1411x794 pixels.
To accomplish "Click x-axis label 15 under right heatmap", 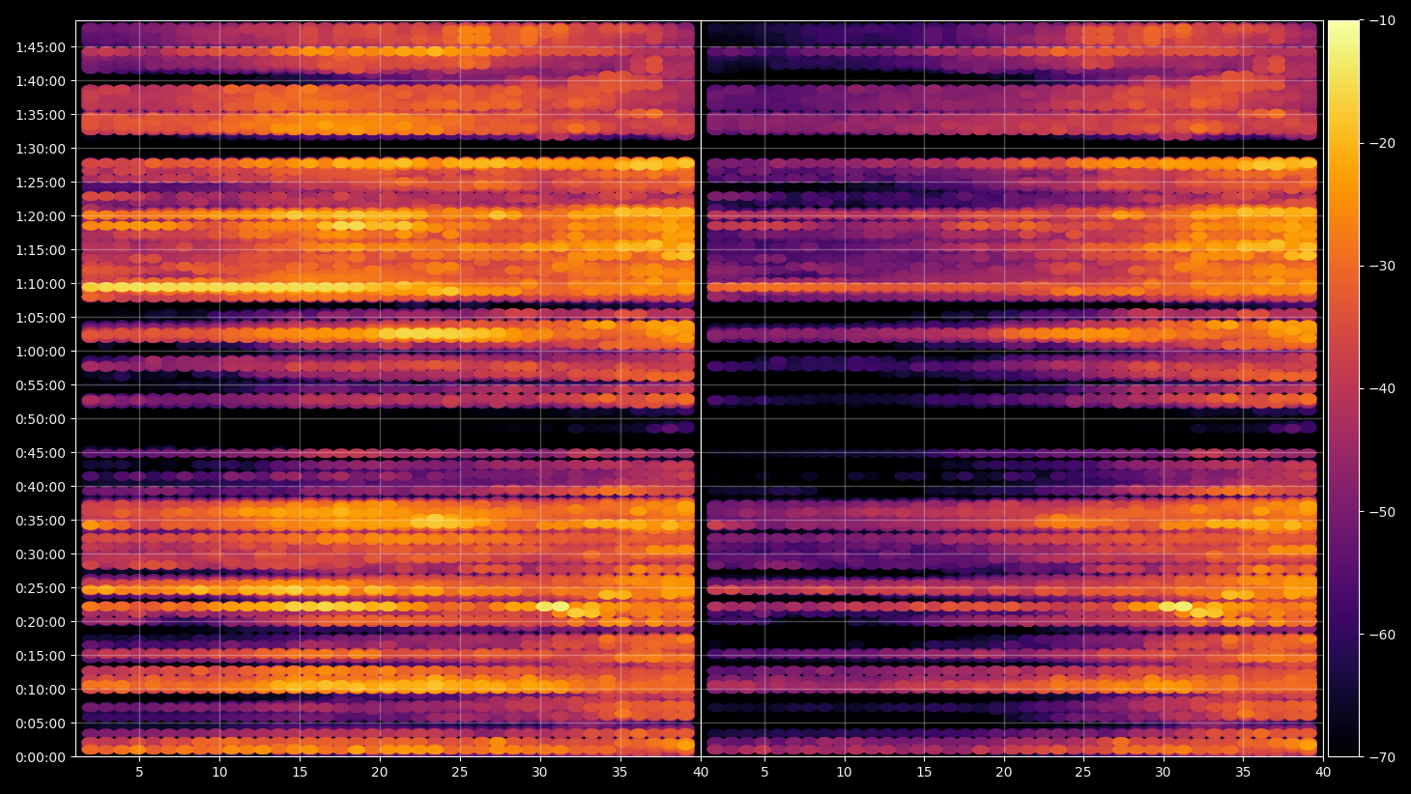I will (x=925, y=773).
